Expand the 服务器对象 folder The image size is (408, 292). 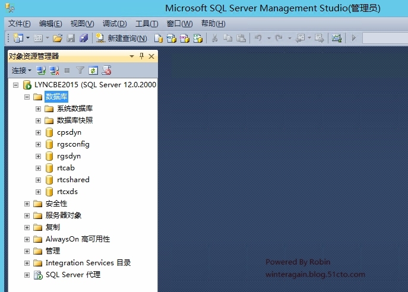(x=27, y=215)
